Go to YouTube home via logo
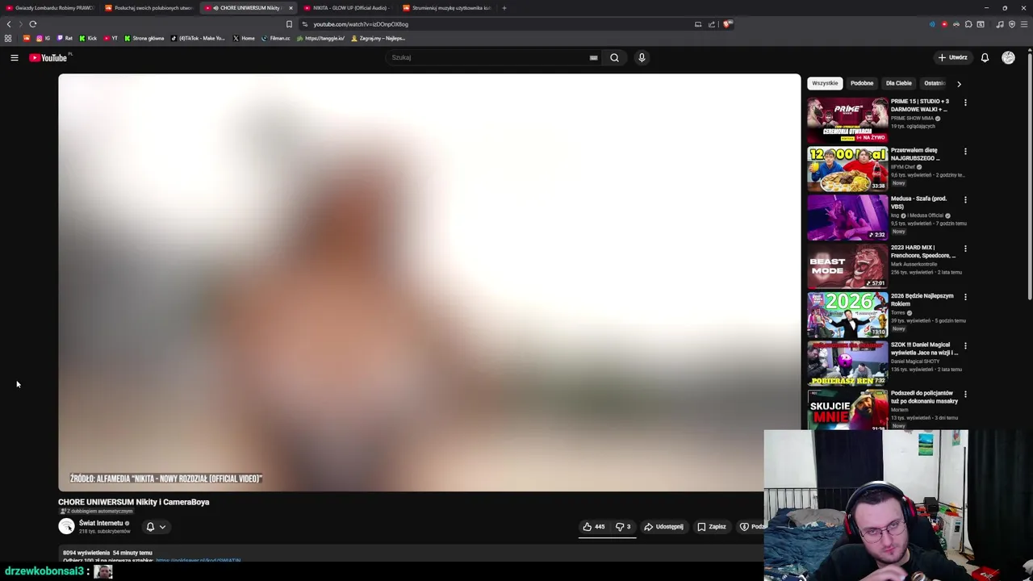This screenshot has width=1033, height=581. click(50, 57)
